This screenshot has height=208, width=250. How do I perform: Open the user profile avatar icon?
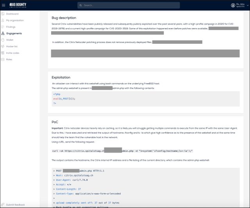coord(233,5)
